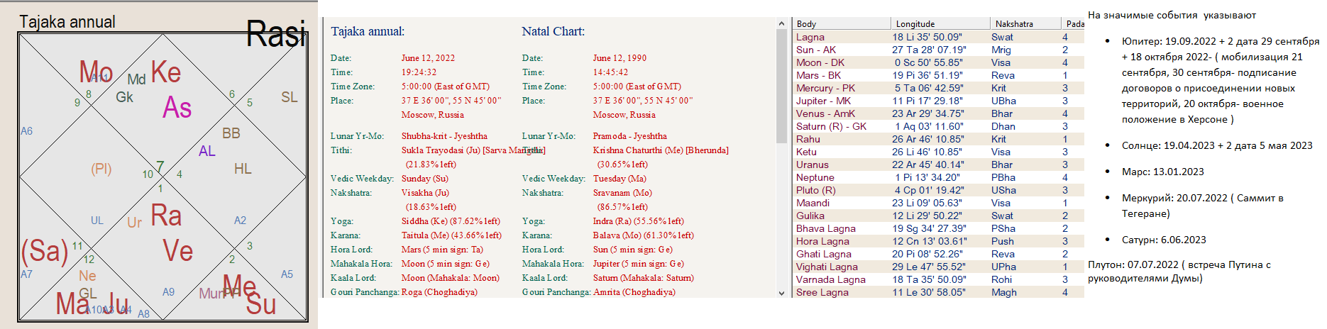Click the Ve planet in the chart

coord(177,251)
